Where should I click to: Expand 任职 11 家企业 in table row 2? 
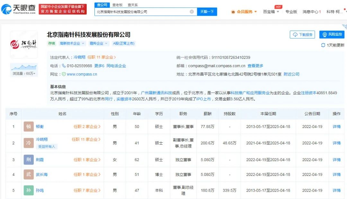[86, 140]
